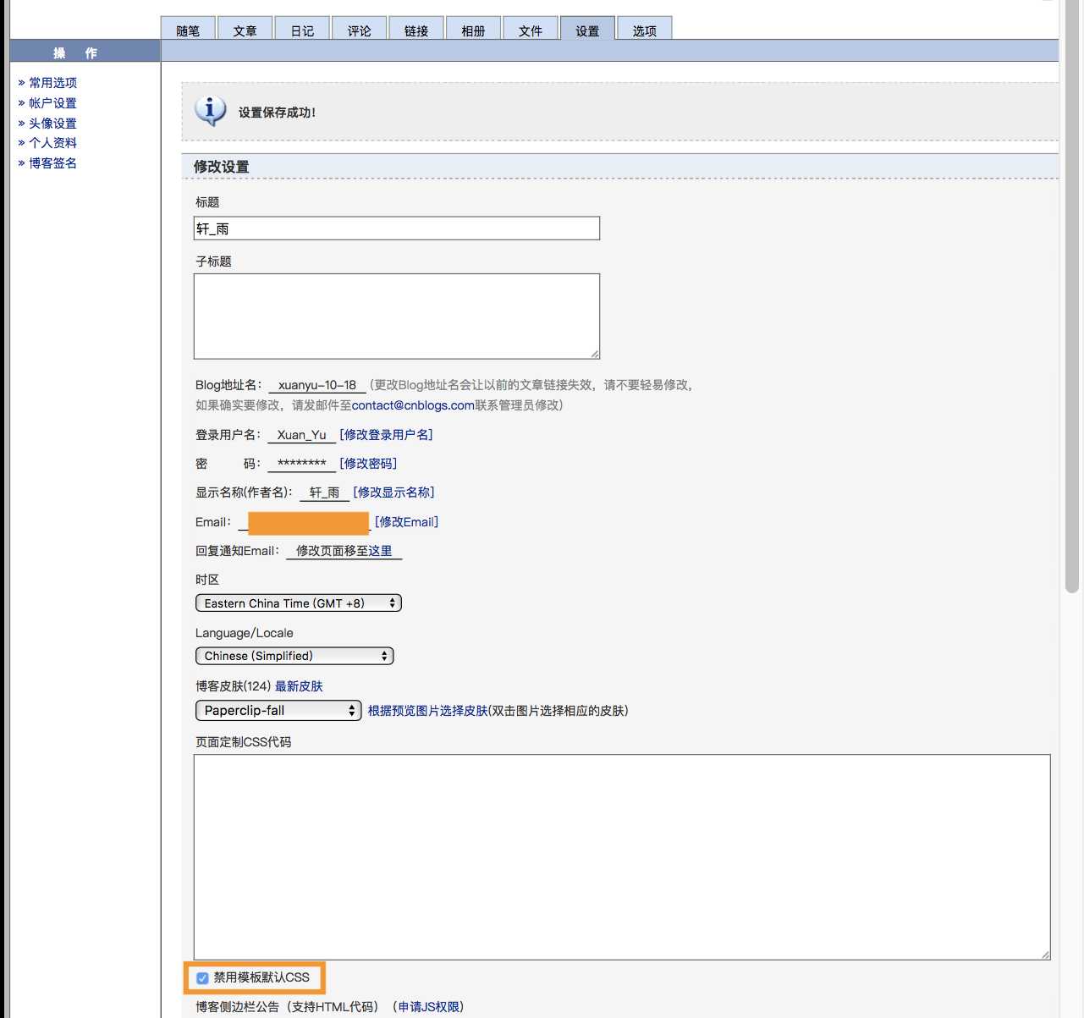
Task: Switch to the 评论 tab
Action: tap(360, 30)
